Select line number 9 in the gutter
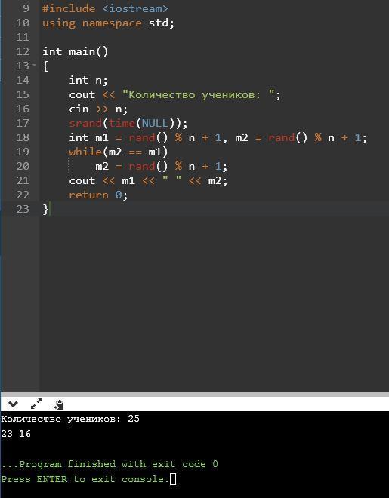Viewport: 389px width, 498px height. (26, 8)
